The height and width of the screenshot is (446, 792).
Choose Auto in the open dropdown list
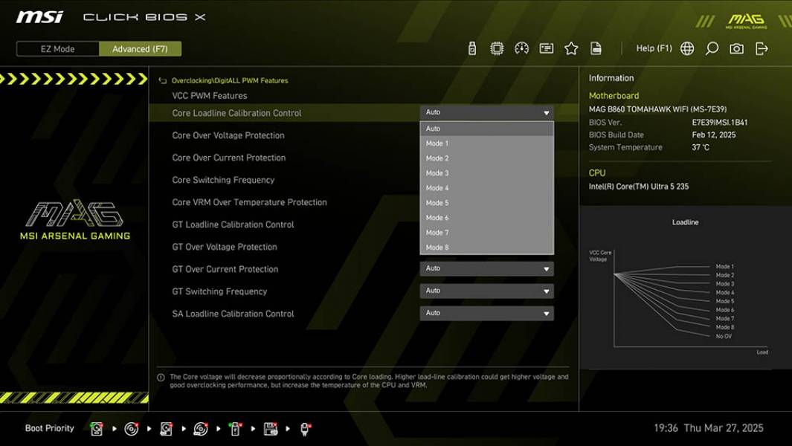click(486, 129)
